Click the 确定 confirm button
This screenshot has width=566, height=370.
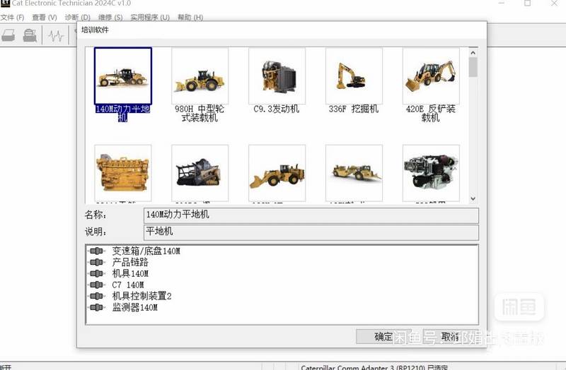coord(383,337)
